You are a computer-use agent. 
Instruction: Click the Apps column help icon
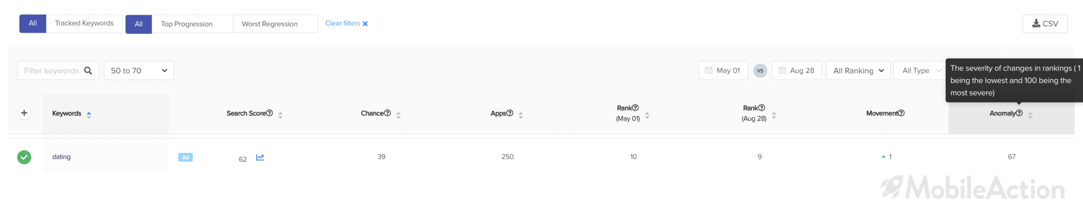(x=510, y=113)
